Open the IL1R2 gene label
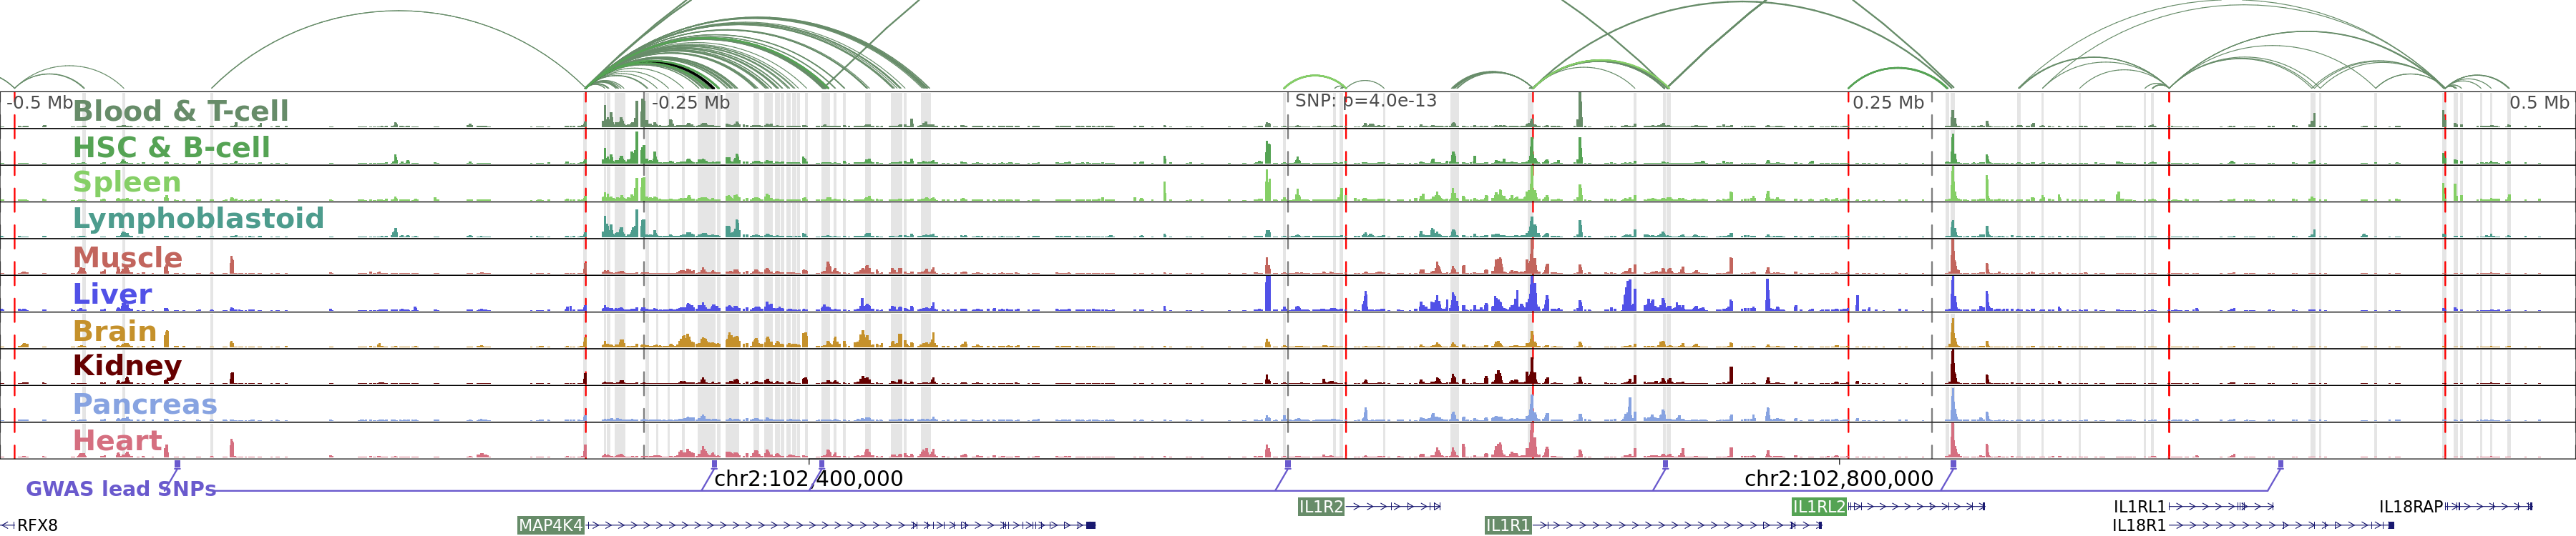 pyautogui.click(x=1320, y=507)
